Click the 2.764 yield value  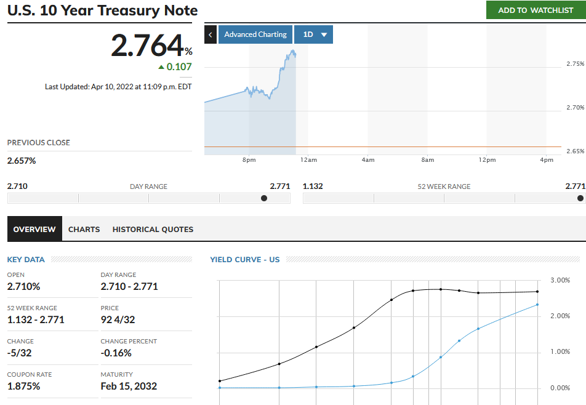click(x=147, y=46)
